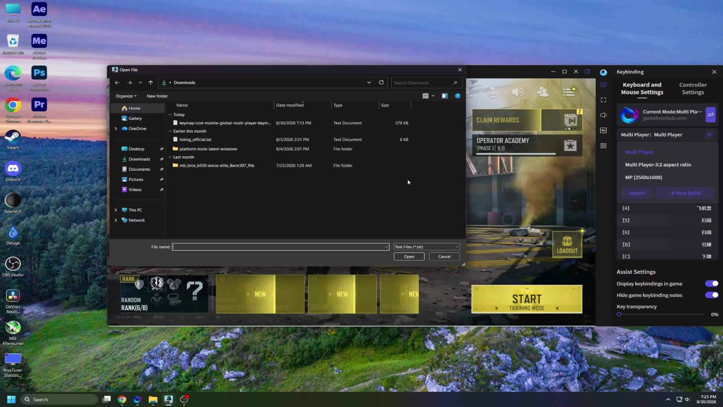The width and height of the screenshot is (723, 407).
Task: Click the Cancel button
Action: (444, 257)
